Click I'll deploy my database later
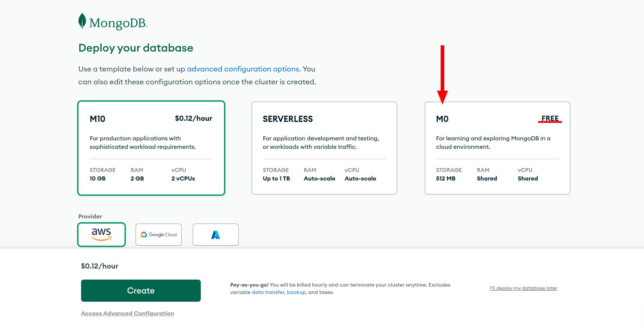 click(x=524, y=288)
